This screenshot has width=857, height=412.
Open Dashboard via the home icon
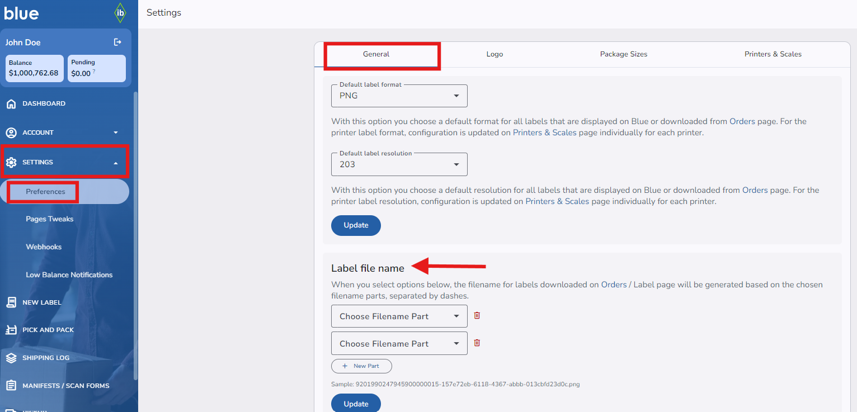tap(11, 103)
